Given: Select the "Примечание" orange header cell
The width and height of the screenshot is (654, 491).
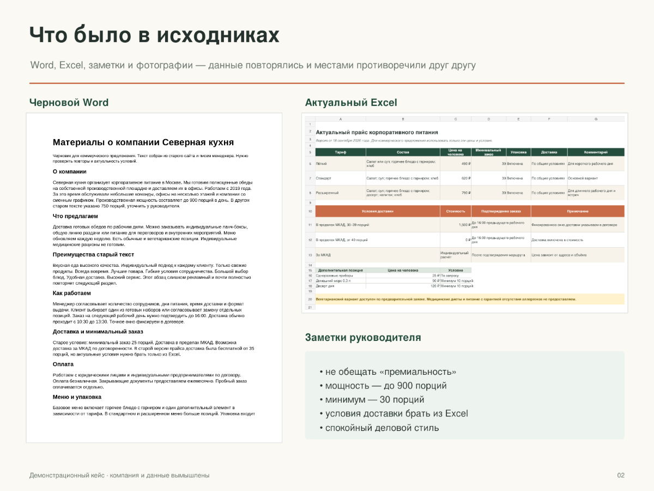Looking at the screenshot, I should [x=578, y=211].
